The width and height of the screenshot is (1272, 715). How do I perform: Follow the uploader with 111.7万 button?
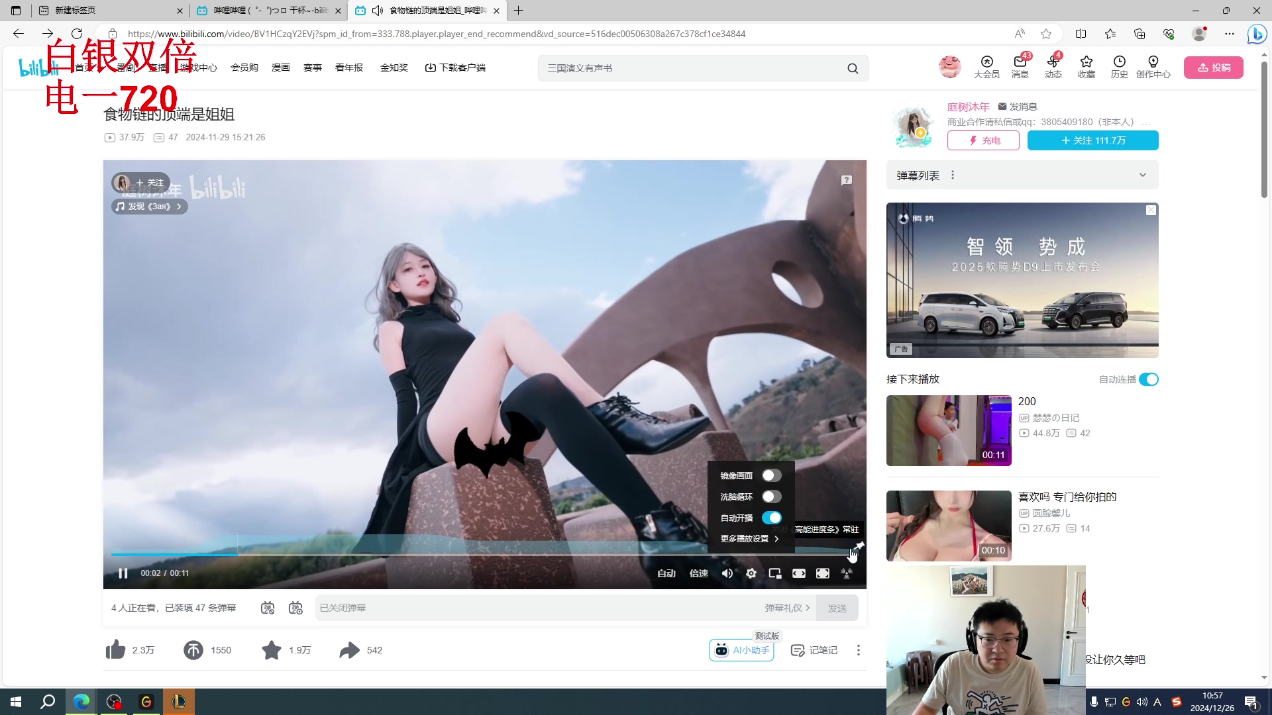pos(1093,140)
